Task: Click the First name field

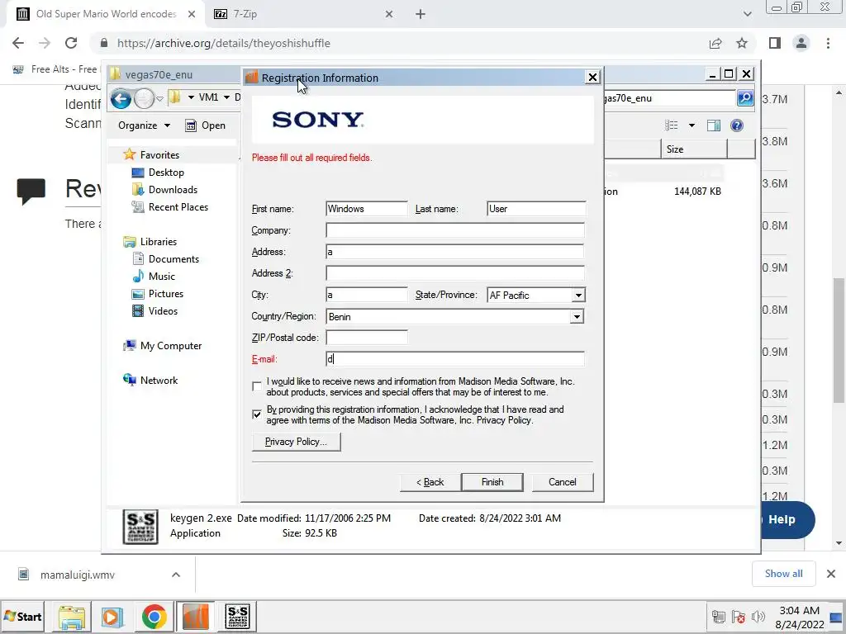Action: click(367, 209)
